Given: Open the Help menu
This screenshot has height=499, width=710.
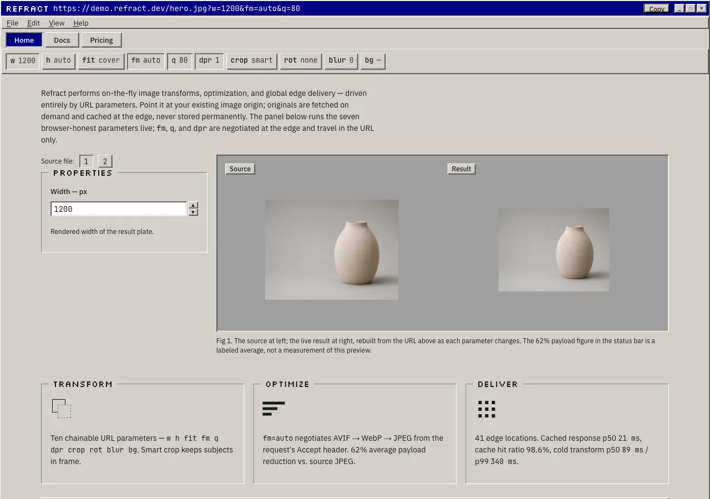Looking at the screenshot, I should pos(81,23).
